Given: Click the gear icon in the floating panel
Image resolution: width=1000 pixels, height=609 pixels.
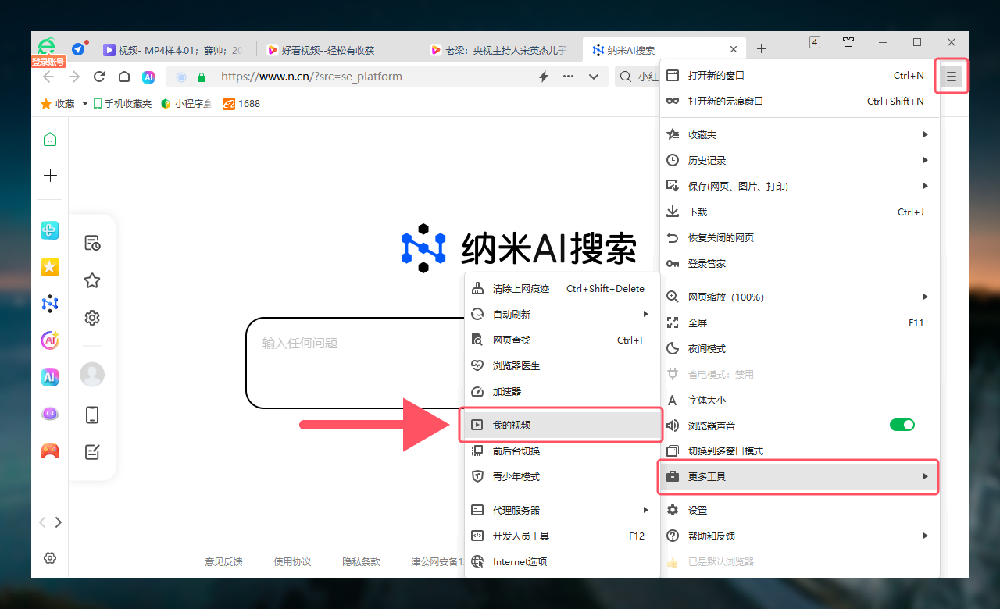Looking at the screenshot, I should [92, 318].
